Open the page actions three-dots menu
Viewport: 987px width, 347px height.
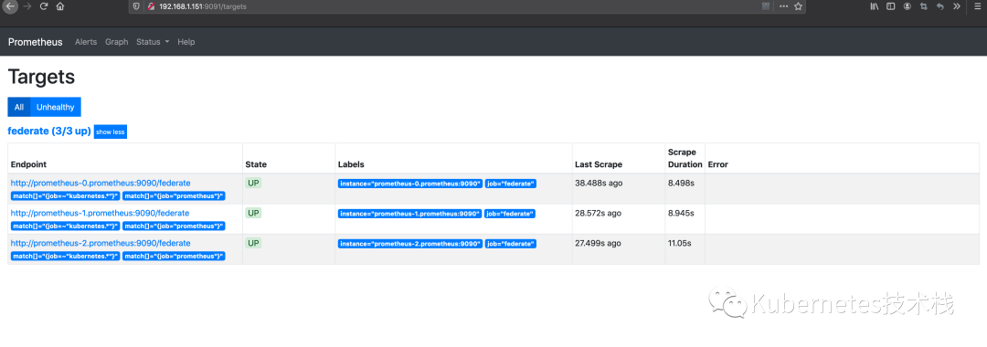point(783,6)
